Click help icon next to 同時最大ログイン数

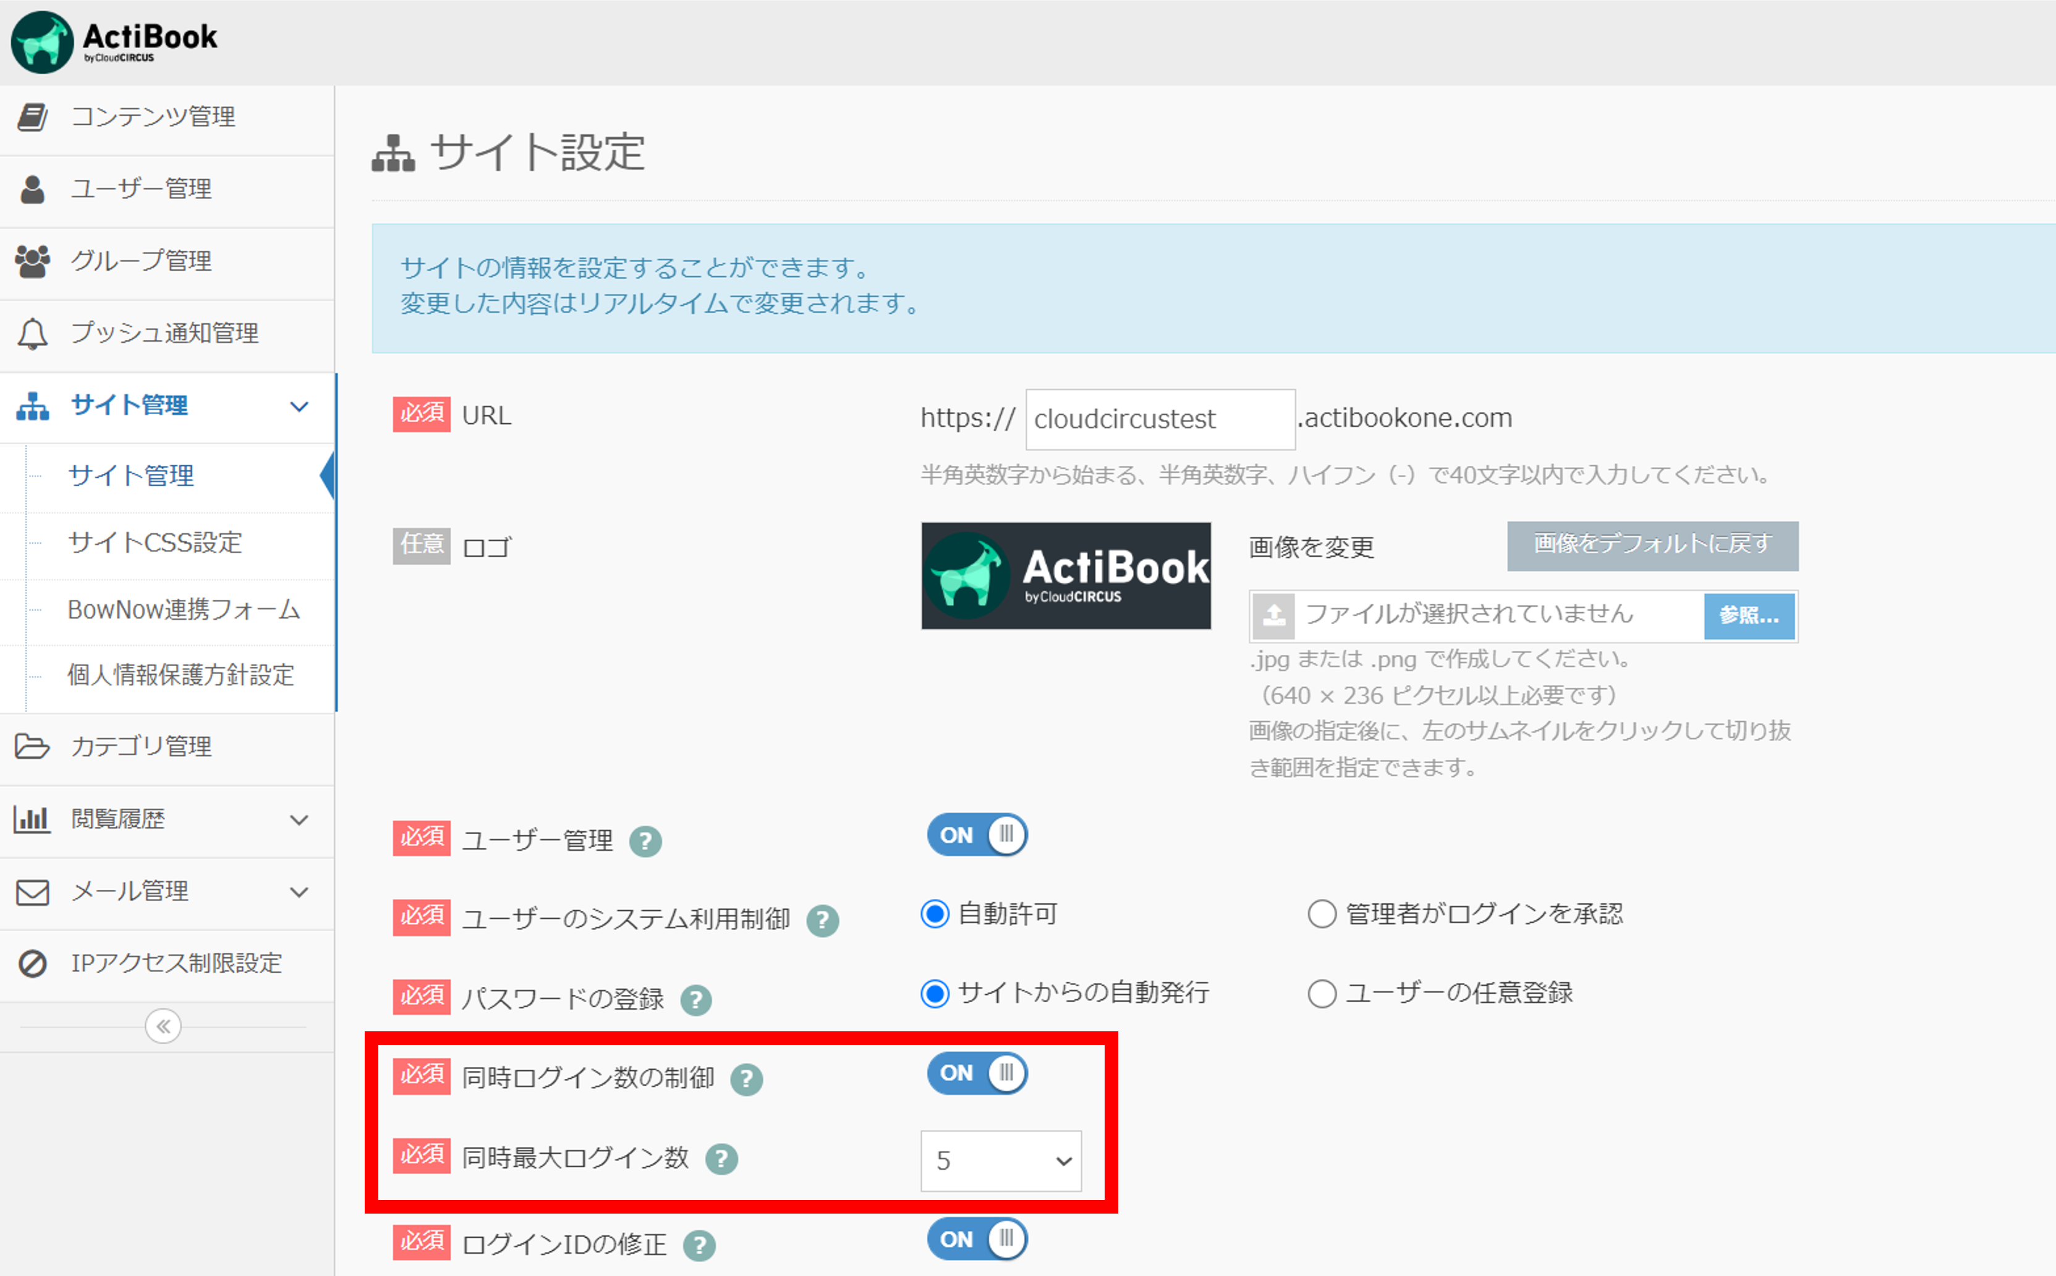click(721, 1159)
